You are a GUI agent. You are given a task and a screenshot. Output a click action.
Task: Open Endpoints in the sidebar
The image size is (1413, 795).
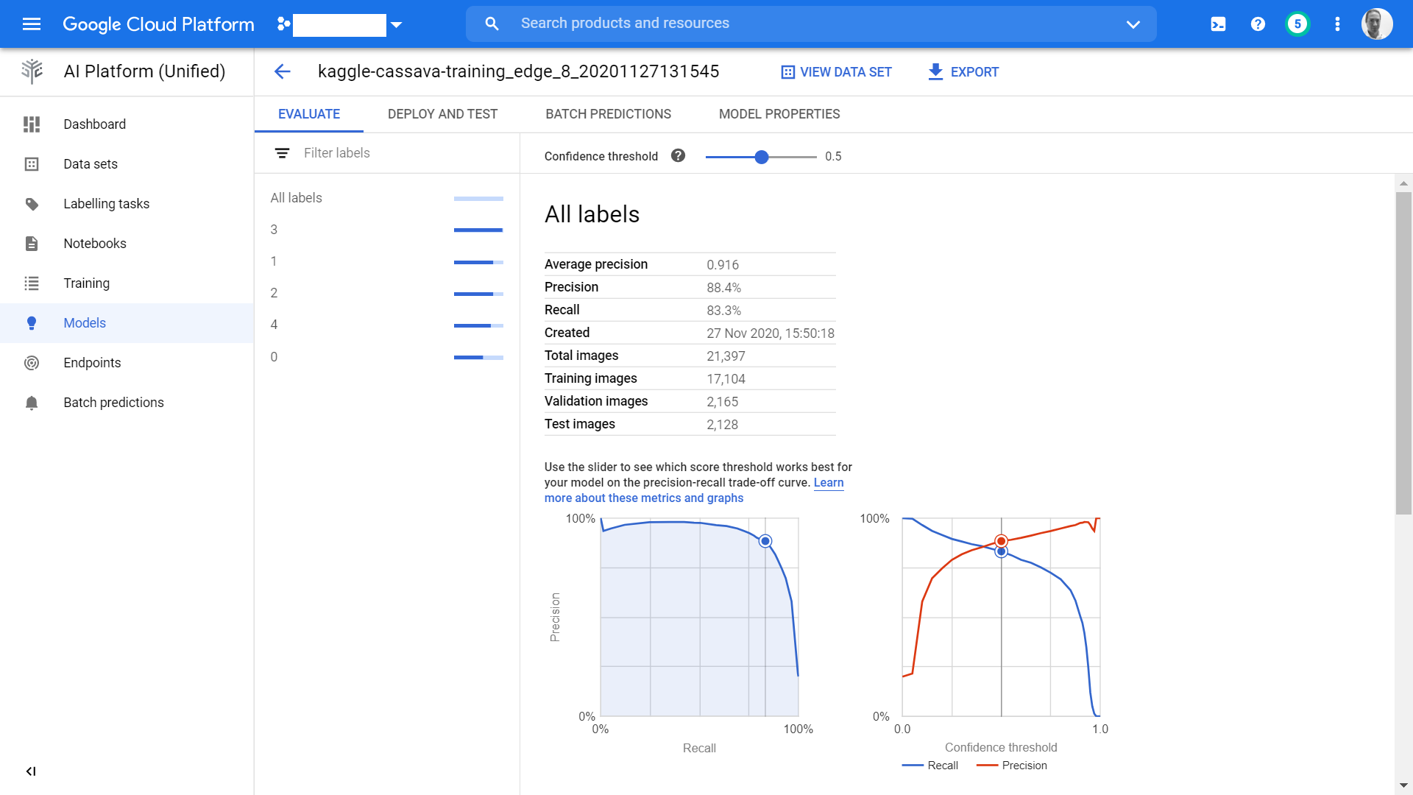point(92,363)
